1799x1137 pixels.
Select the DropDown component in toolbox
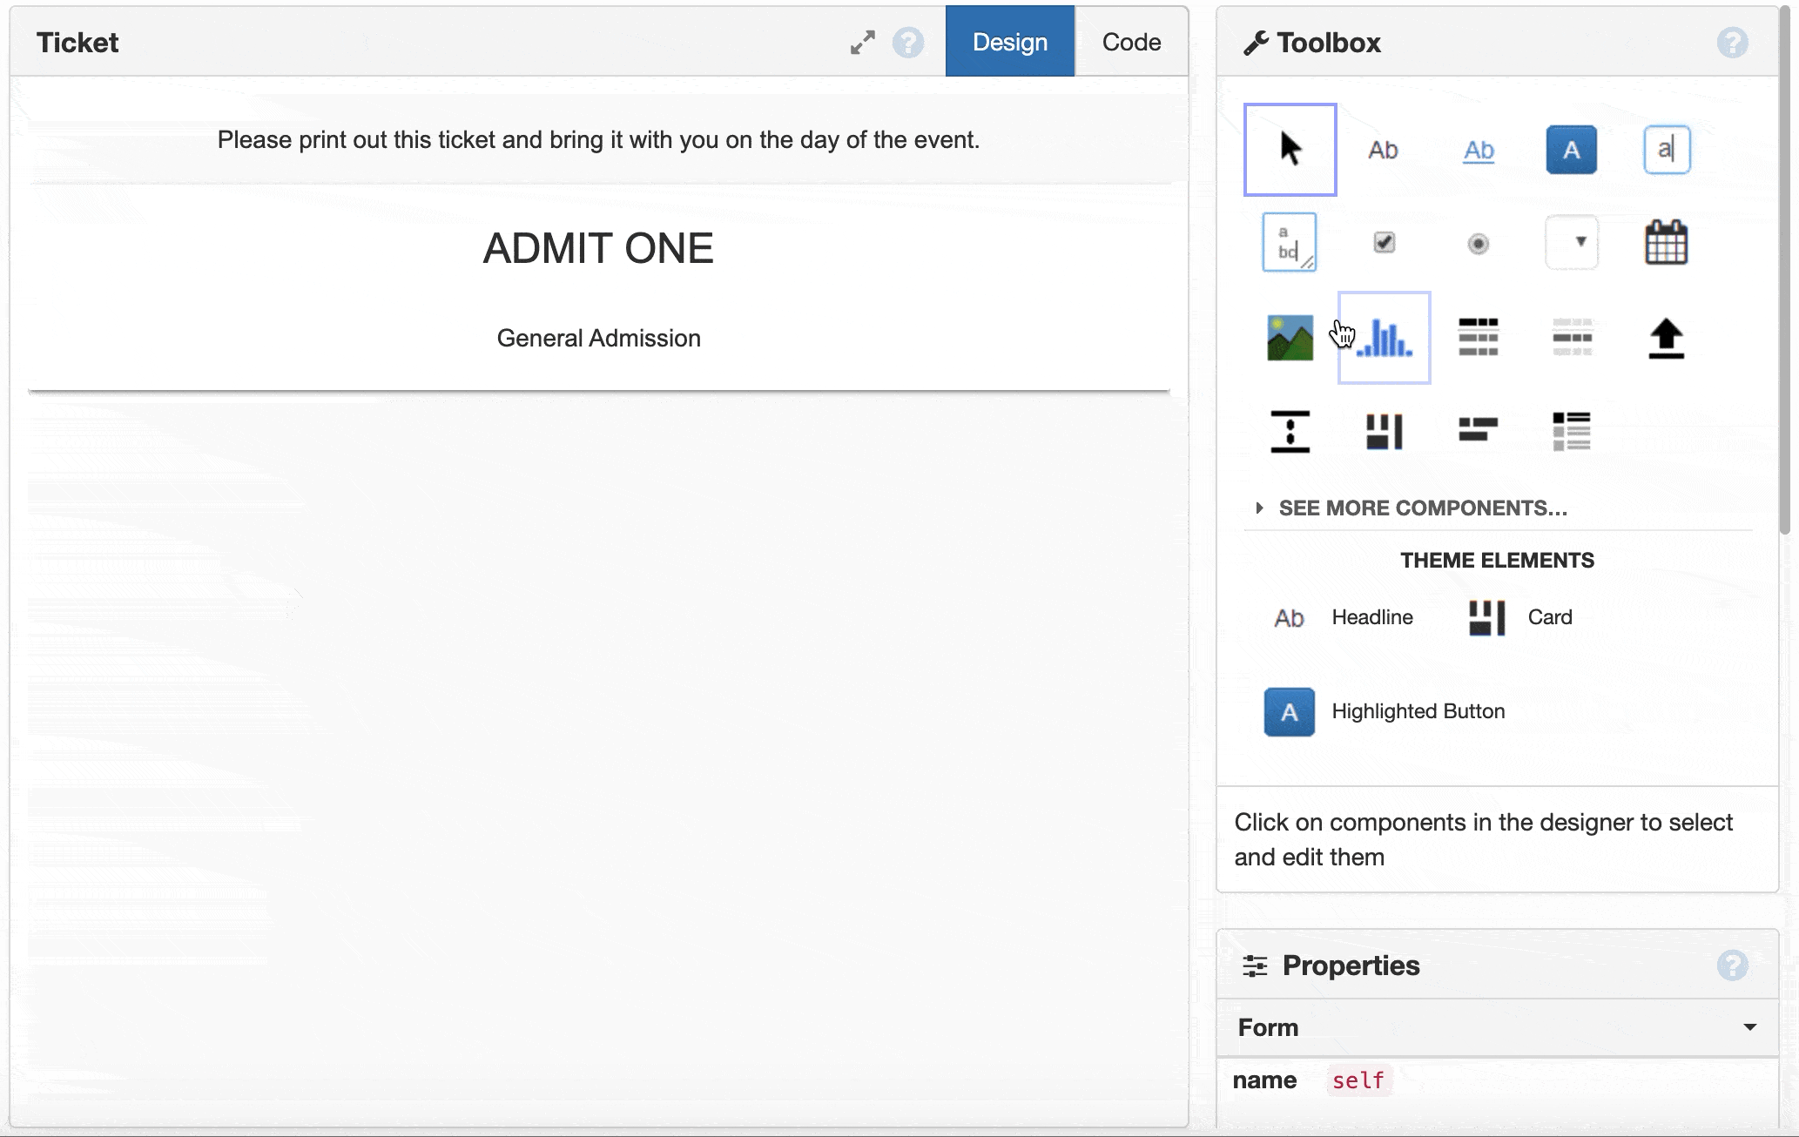click(x=1571, y=242)
